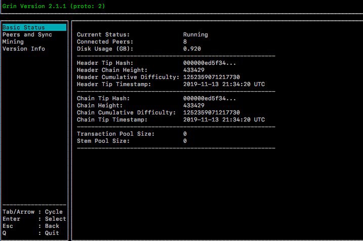Click the Chain Tip Timestamp value
The height and width of the screenshot is (241, 363).
coord(224,119)
